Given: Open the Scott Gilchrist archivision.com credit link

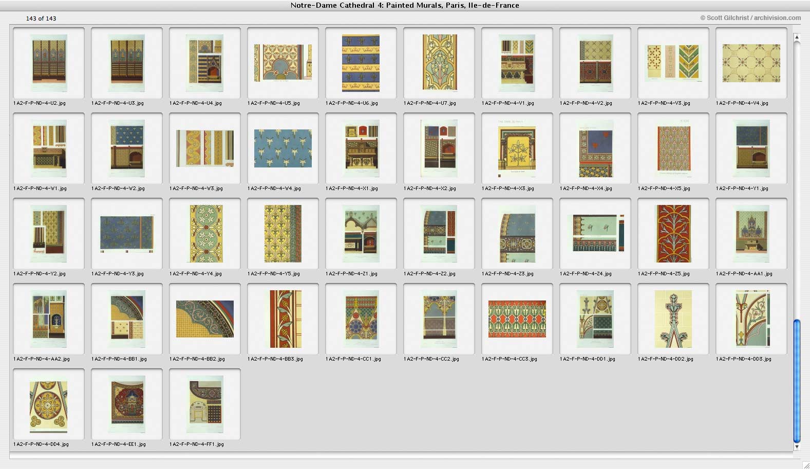Looking at the screenshot, I should pos(750,18).
